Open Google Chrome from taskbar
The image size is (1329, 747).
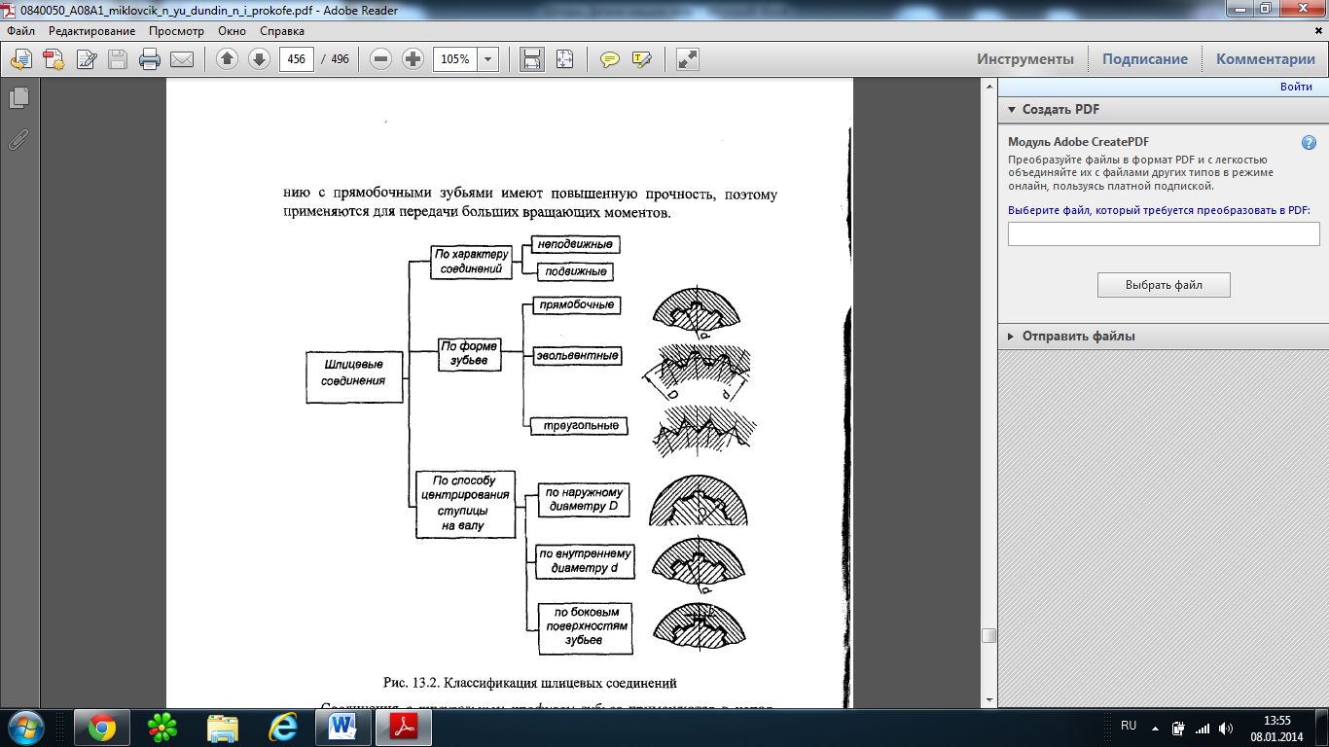point(101,727)
